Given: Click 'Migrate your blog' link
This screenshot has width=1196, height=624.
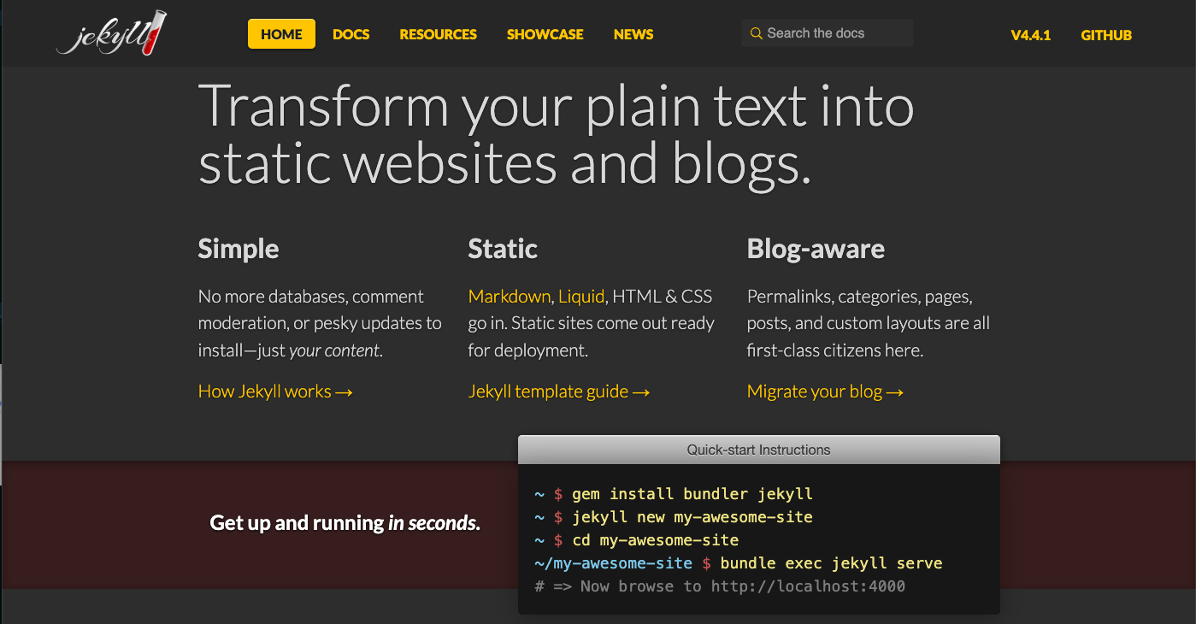Looking at the screenshot, I should tap(825, 391).
